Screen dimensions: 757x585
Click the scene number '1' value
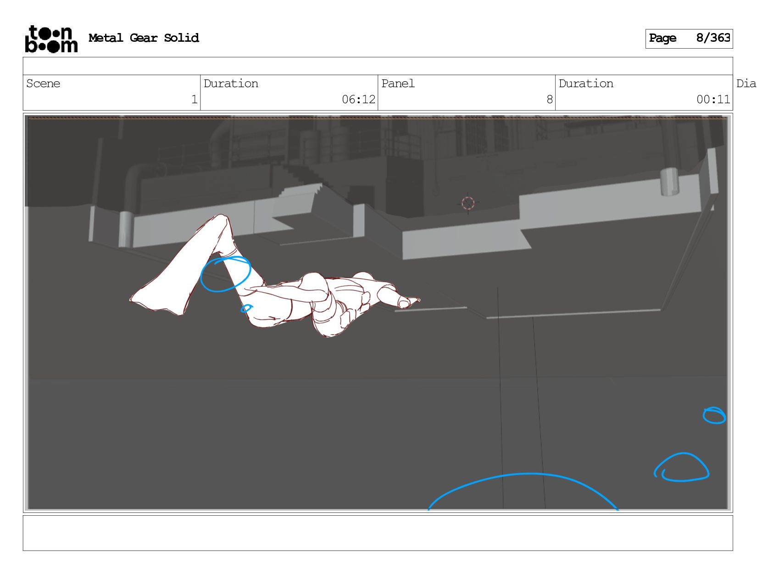click(x=194, y=100)
